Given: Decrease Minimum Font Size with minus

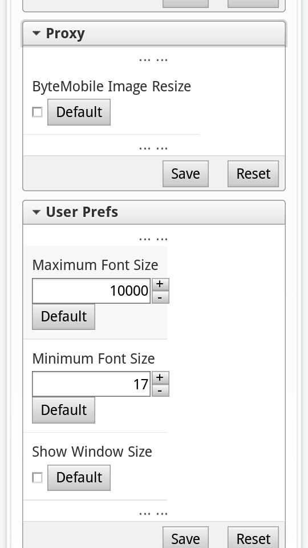Looking at the screenshot, I should pyautogui.click(x=160, y=390).
